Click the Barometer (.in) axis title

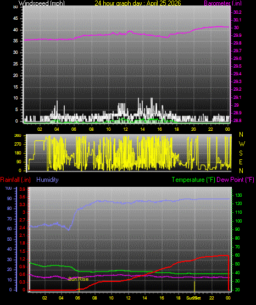[x=222, y=3]
